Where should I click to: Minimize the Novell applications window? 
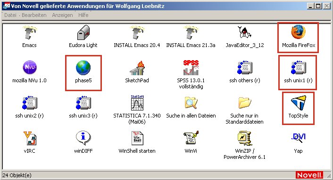pos(310,6)
